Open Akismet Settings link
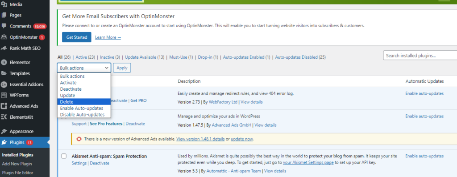The height and width of the screenshot is (177, 457). (x=79, y=163)
